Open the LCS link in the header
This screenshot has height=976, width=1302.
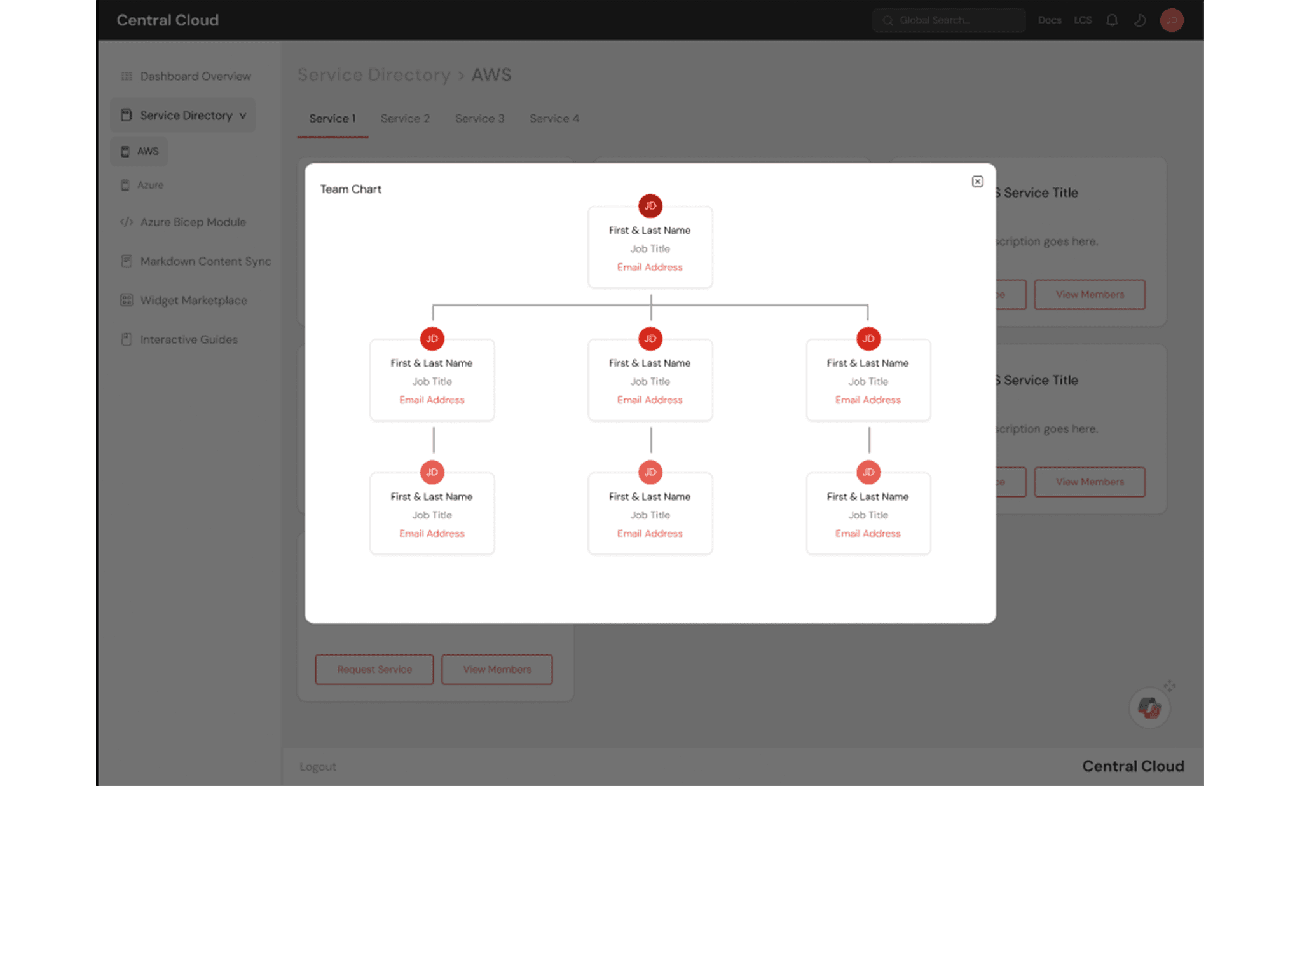(x=1083, y=20)
